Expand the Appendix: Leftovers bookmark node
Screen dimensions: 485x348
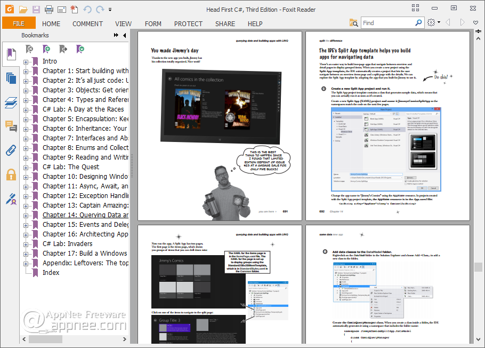[x=26, y=264]
